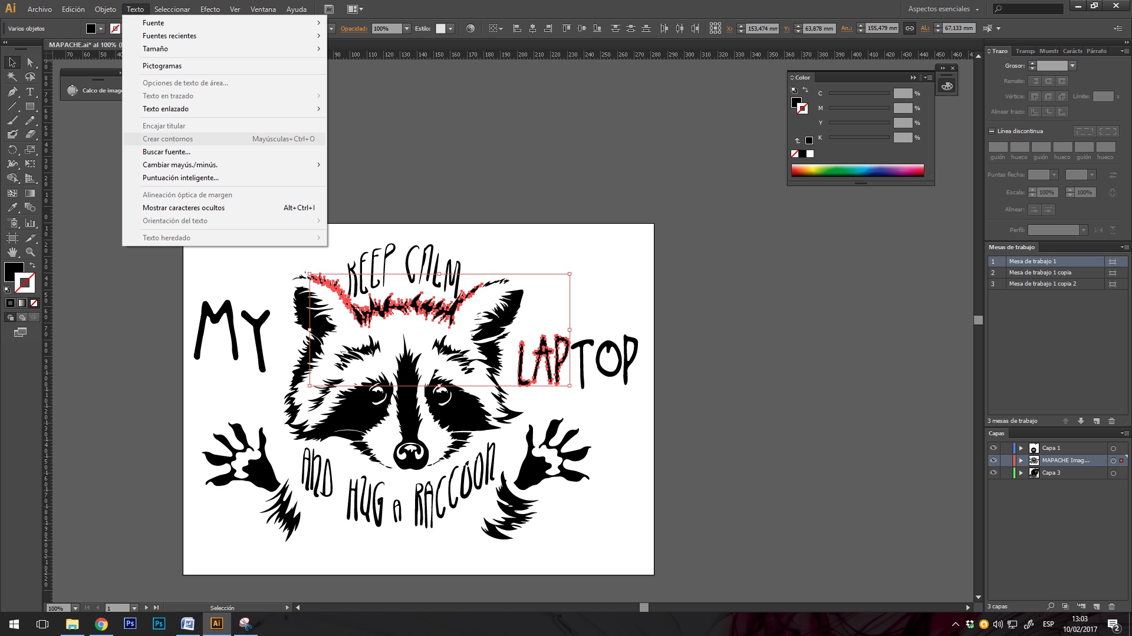The height and width of the screenshot is (636, 1132).
Task: Select the Scale tool
Action: pyautogui.click(x=30, y=150)
